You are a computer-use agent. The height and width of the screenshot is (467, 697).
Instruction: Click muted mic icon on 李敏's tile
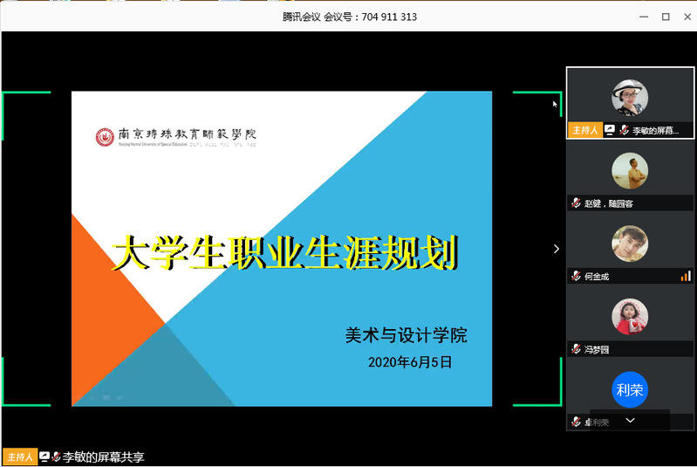[623, 130]
